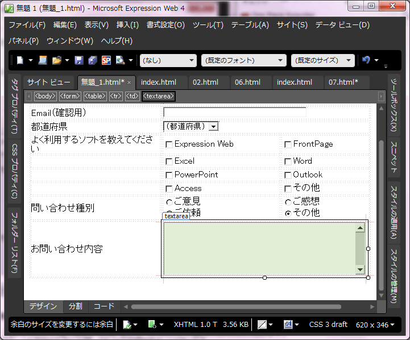This screenshot has height=340, width=410.
Task: Check the Access checkbox
Action: click(169, 189)
